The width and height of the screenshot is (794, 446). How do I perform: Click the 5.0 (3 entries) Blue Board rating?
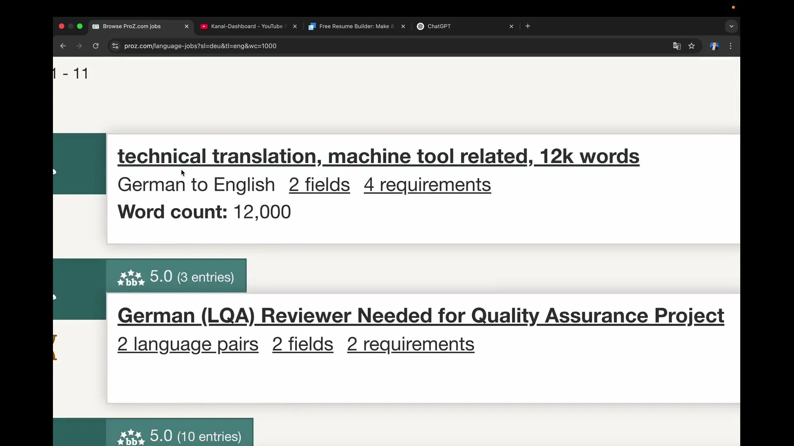[x=176, y=276]
